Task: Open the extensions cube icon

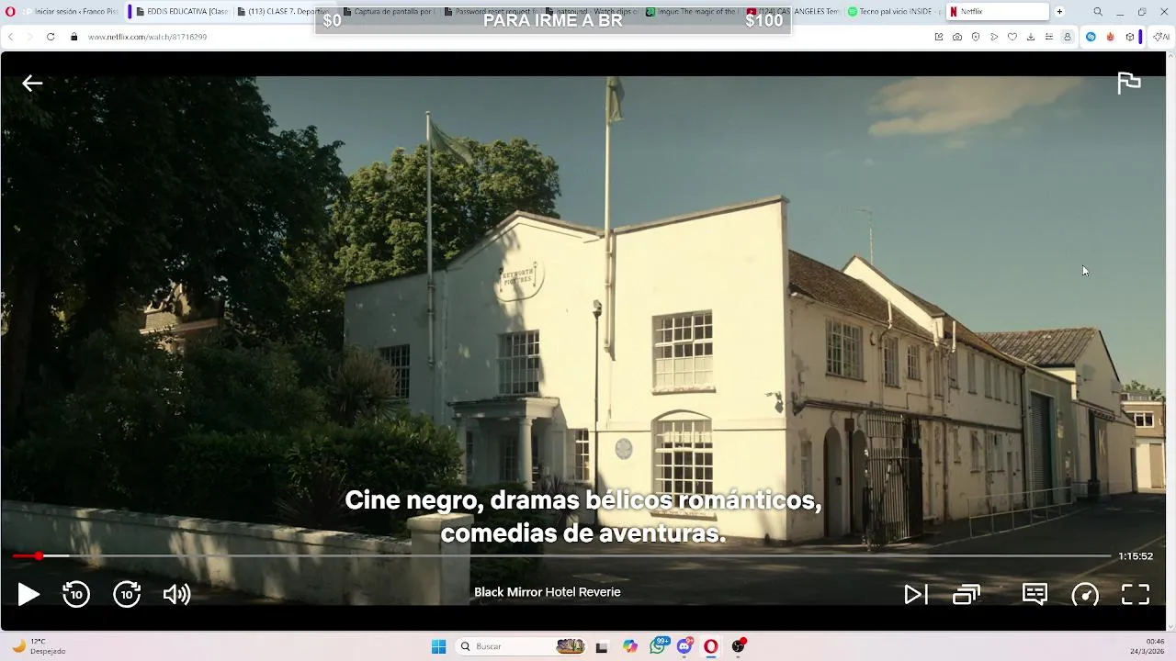Action: click(1130, 37)
